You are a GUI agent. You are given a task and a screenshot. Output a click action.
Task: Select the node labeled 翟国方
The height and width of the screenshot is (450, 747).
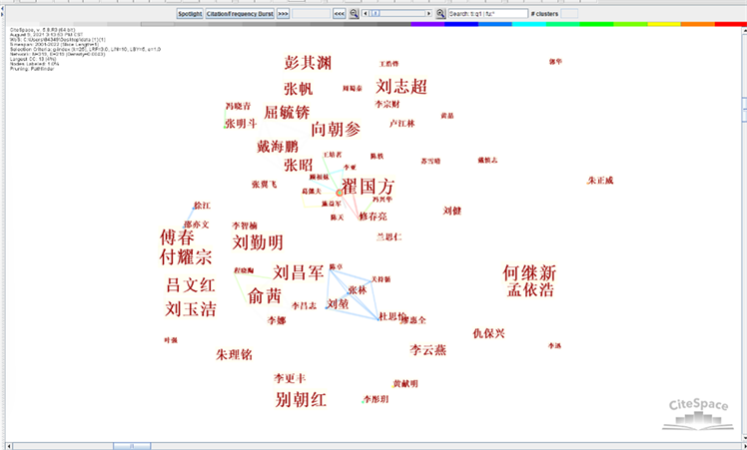coord(369,187)
